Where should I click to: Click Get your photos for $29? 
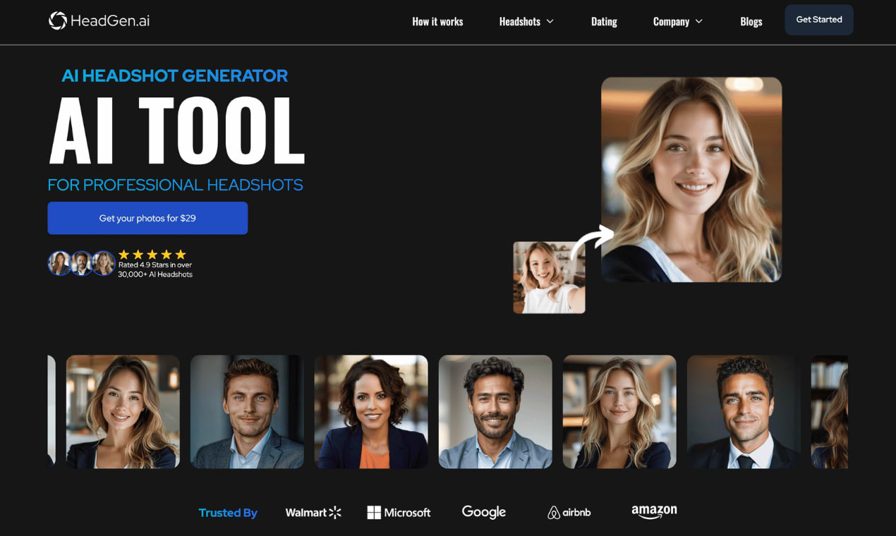click(x=147, y=218)
